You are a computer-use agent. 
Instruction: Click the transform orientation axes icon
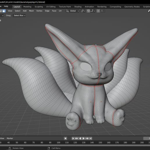click(x=67, y=11)
